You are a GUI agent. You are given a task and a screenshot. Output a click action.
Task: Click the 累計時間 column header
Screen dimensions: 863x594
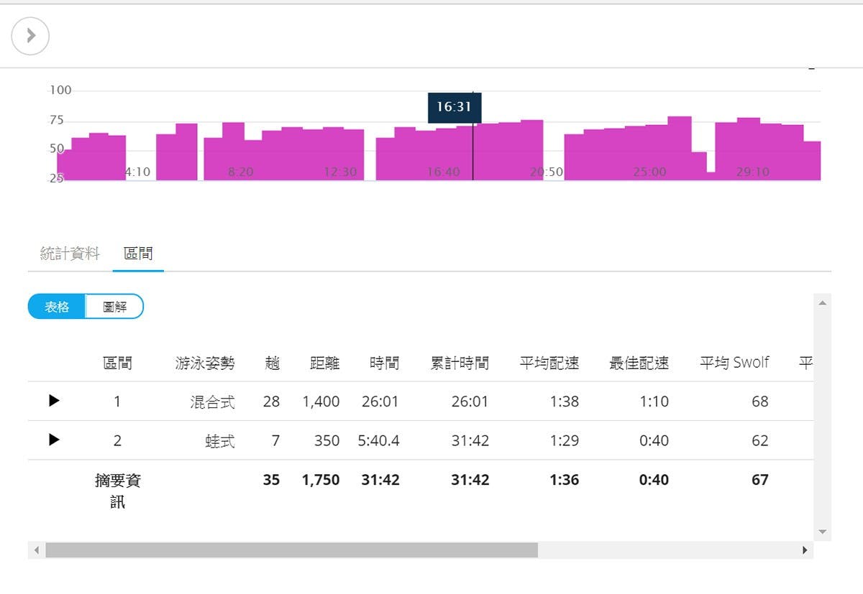coord(460,363)
